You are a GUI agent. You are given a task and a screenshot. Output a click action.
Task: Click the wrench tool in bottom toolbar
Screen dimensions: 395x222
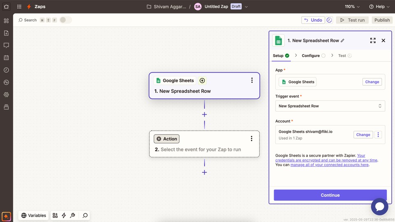72,215
